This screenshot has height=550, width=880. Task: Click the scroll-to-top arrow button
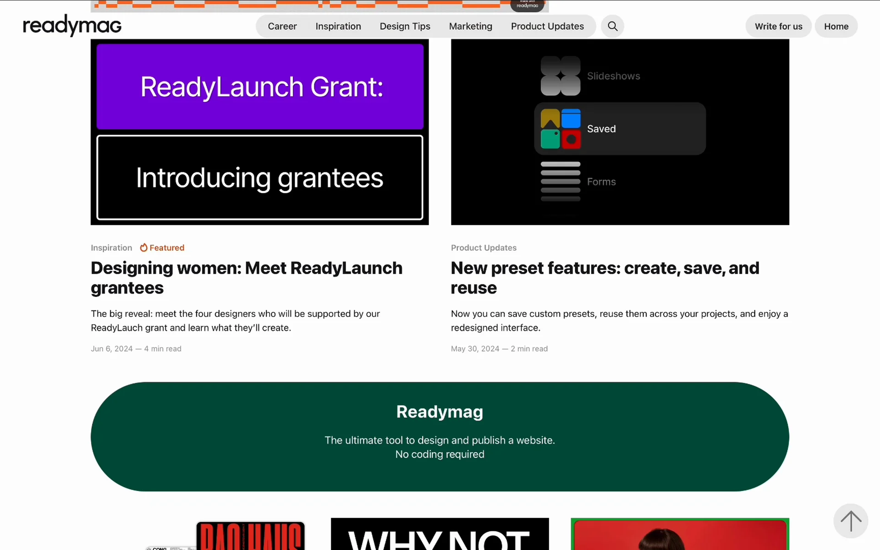coord(851,521)
